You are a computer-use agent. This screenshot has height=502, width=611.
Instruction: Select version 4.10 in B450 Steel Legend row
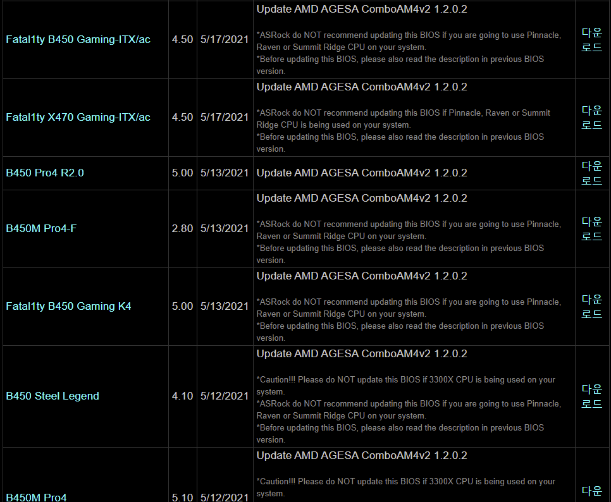(182, 396)
